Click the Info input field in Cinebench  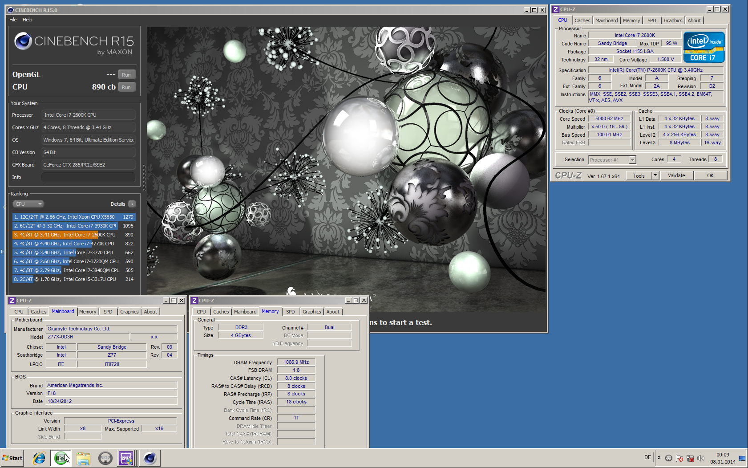pyautogui.click(x=88, y=177)
